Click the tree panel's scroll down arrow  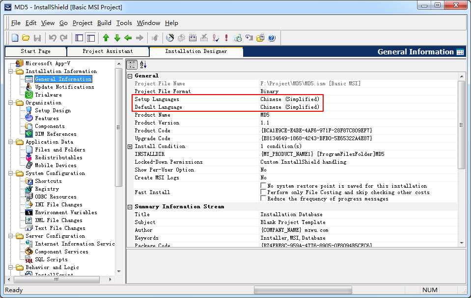pos(119,272)
